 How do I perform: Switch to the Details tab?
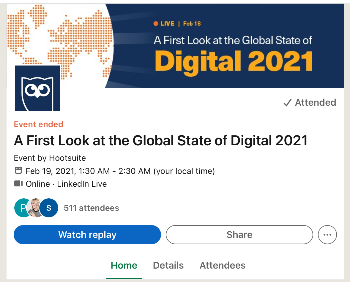tap(168, 265)
